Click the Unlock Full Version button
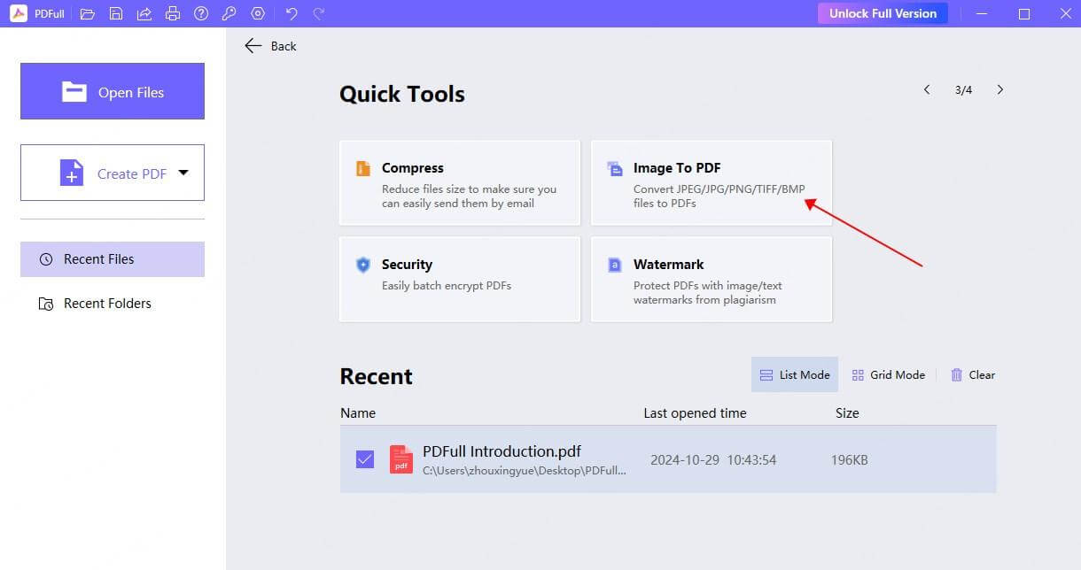 pos(882,13)
